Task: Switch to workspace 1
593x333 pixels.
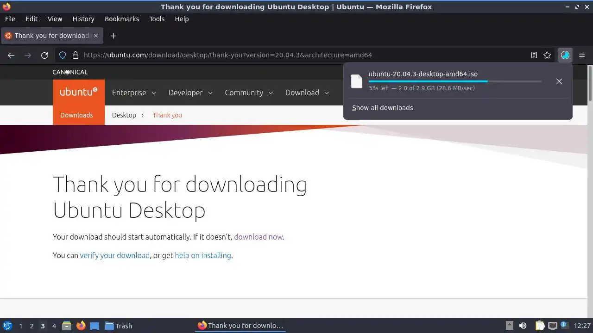Action: click(x=20, y=326)
